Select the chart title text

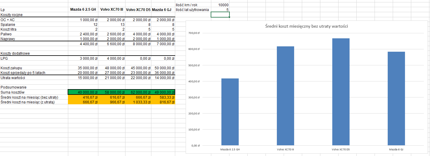pyautogui.click(x=307, y=26)
